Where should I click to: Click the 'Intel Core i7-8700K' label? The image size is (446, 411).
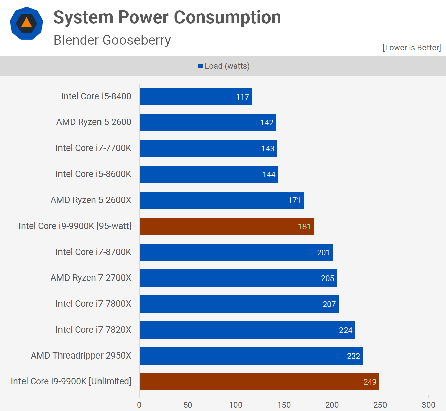click(93, 252)
